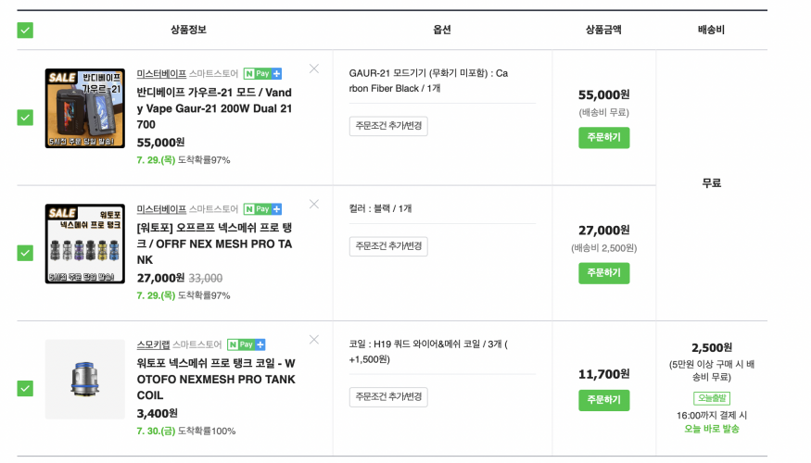
Task: Open the Gaur-21 mod product thumbnail
Action: [x=85, y=108]
